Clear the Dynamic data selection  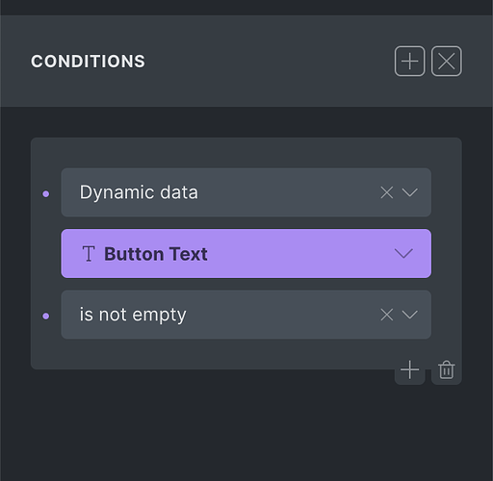386,192
